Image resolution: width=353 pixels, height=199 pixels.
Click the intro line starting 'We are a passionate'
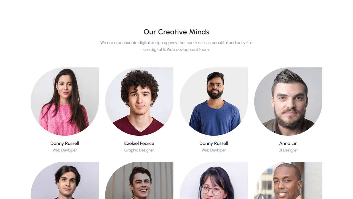tap(176, 43)
